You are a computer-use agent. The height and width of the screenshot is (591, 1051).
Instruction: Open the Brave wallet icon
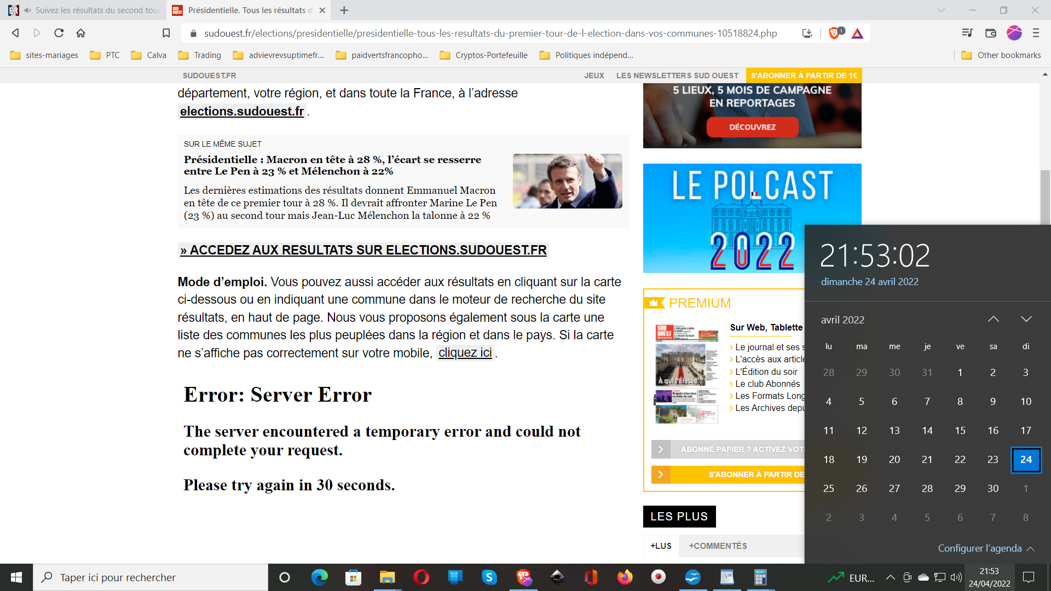point(990,33)
